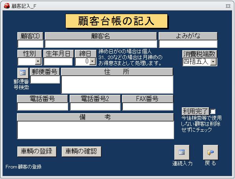Focus the 電話番号2 input field
235x179 pixels.
(95, 107)
